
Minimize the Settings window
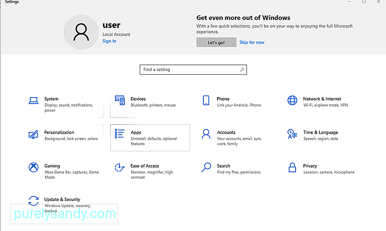click(349, 2)
